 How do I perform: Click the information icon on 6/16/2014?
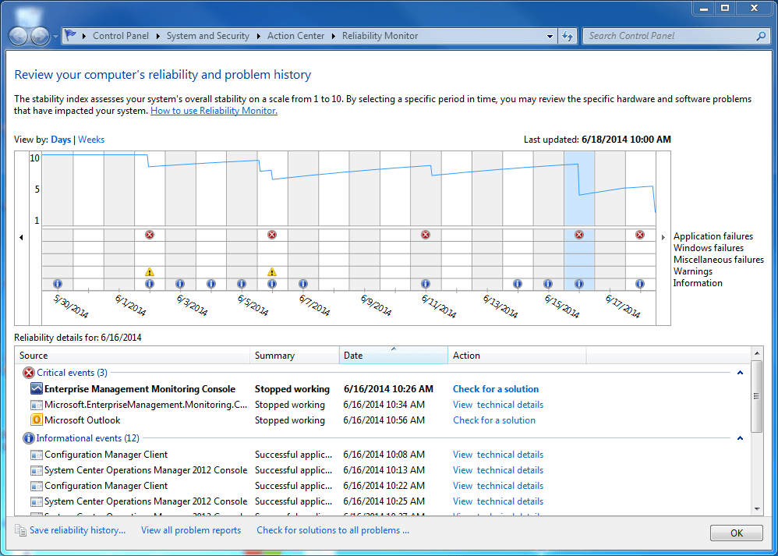[578, 284]
